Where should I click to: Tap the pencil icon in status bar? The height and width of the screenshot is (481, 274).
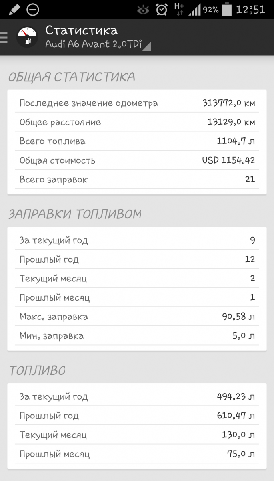[14, 9]
